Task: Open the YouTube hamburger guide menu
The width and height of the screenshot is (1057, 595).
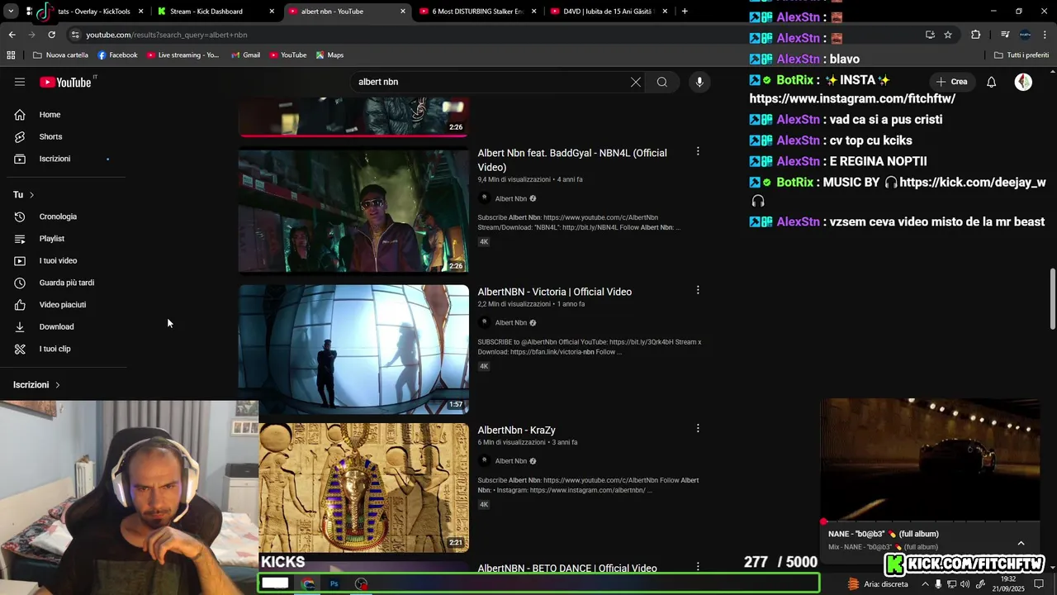Action: 20,82
